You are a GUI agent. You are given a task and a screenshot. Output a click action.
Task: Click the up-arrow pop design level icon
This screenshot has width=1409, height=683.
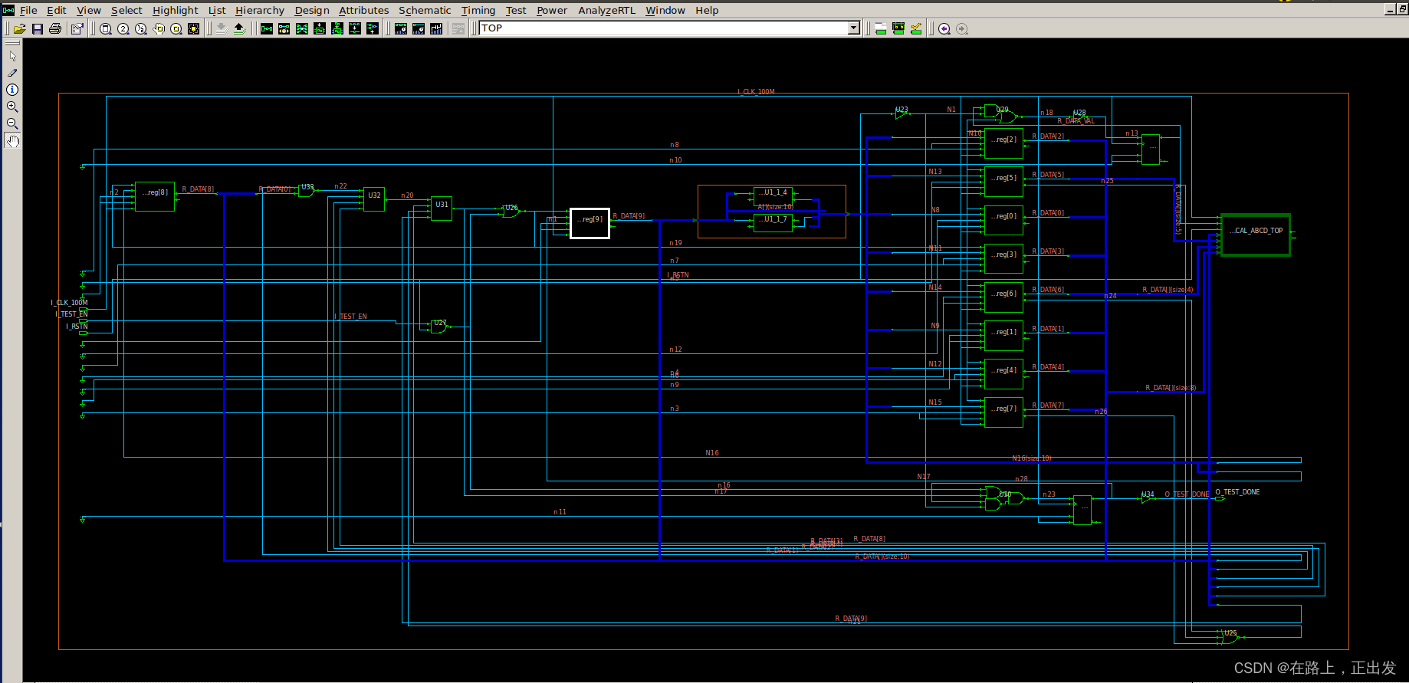239,29
